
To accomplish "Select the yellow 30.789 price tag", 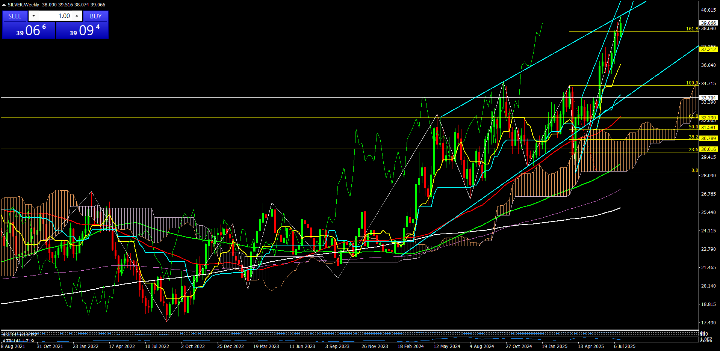I will 708,138.
